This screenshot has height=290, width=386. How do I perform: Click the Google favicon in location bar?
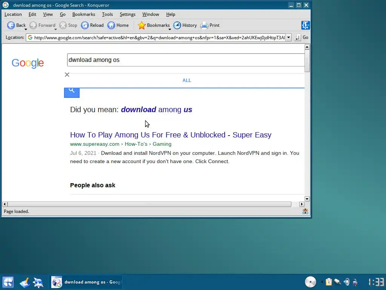[30, 37]
